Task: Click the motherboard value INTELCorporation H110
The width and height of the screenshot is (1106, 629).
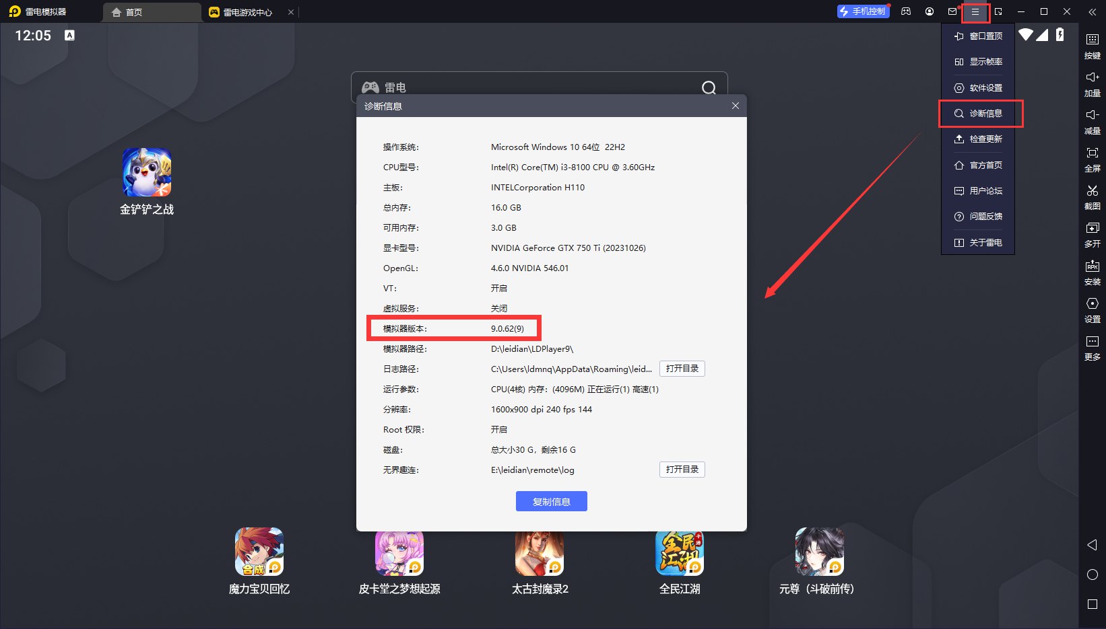Action: coord(538,188)
